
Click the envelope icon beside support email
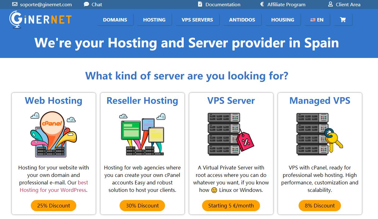(x=15, y=4)
